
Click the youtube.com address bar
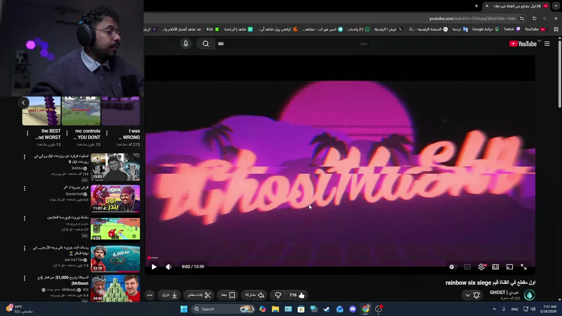coord(472,18)
